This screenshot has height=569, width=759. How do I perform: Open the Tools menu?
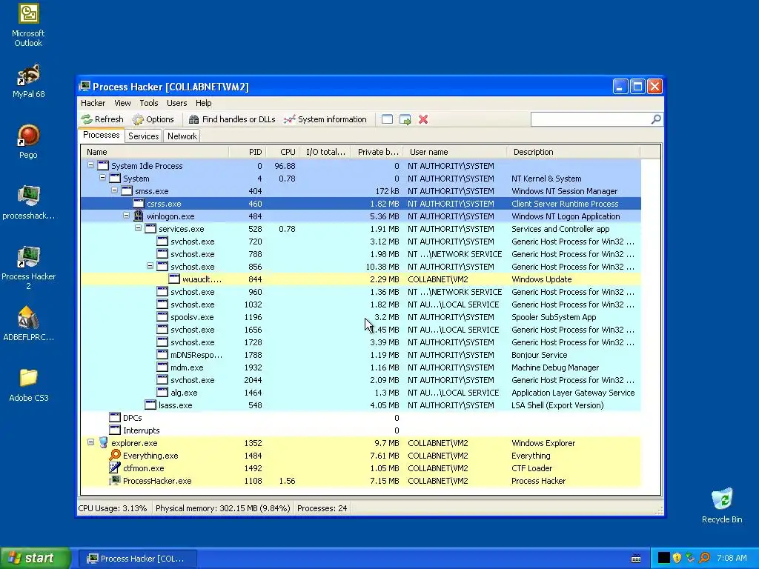point(149,103)
